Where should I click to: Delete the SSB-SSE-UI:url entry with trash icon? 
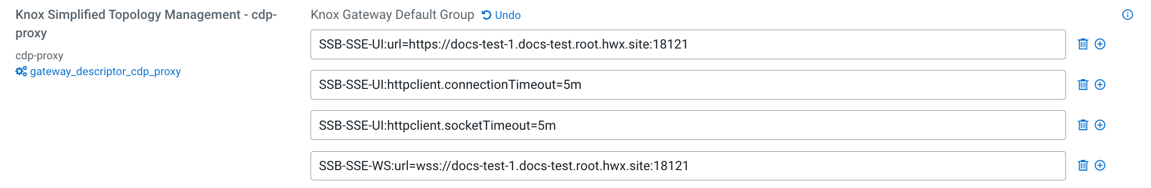1083,44
